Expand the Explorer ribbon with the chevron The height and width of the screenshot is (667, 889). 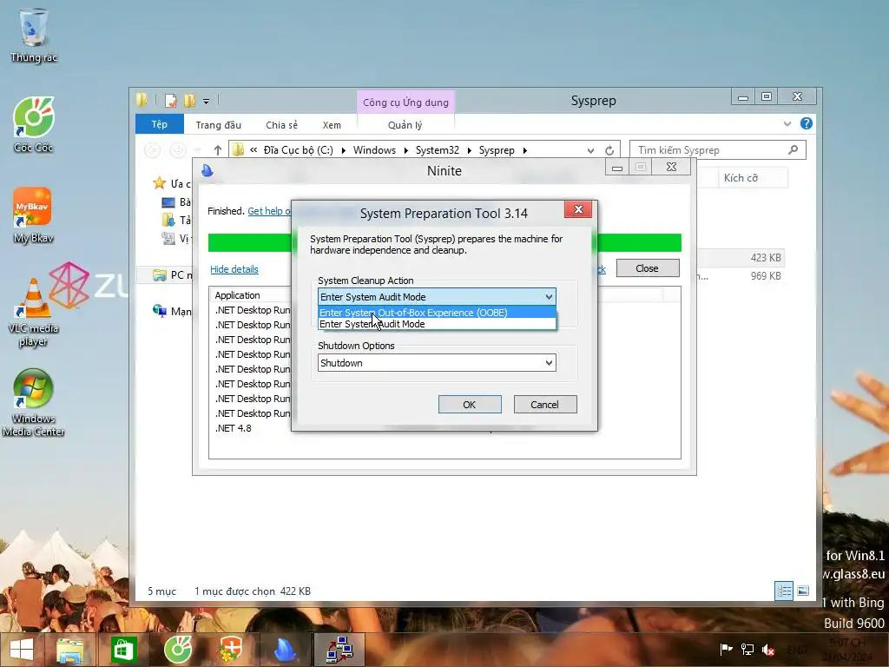click(x=787, y=123)
